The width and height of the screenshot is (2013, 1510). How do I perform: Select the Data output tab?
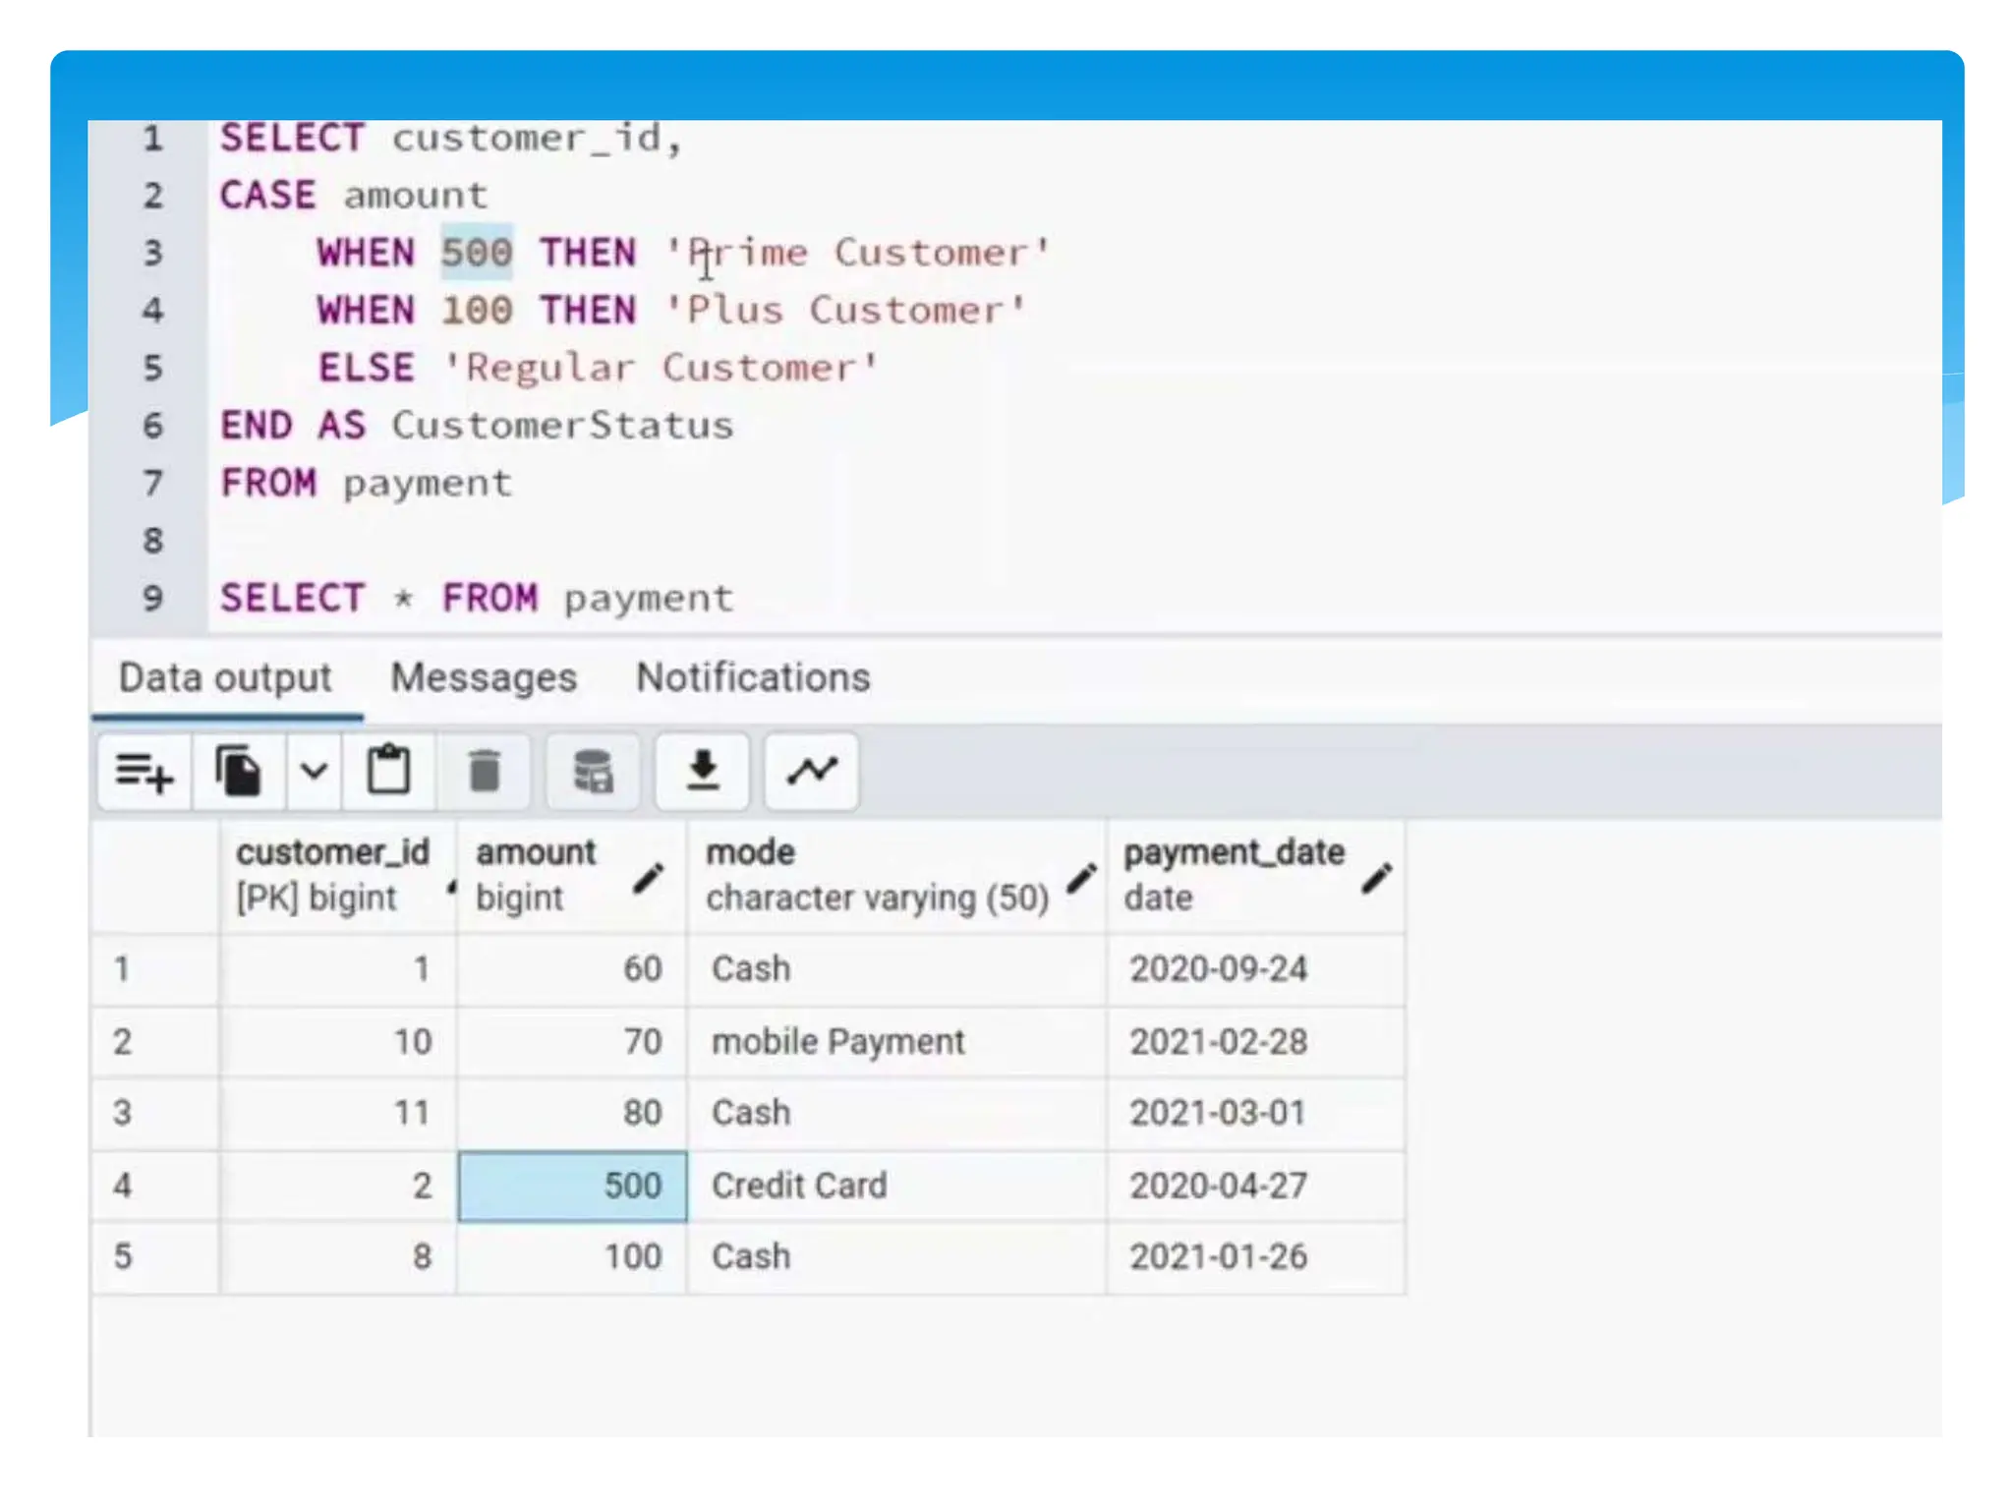click(225, 678)
